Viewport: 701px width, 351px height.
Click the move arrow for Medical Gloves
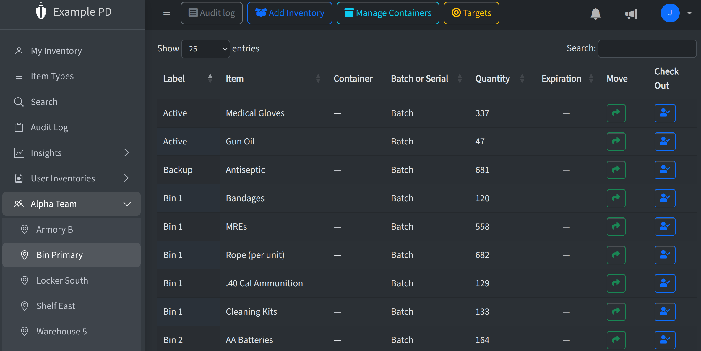(616, 113)
